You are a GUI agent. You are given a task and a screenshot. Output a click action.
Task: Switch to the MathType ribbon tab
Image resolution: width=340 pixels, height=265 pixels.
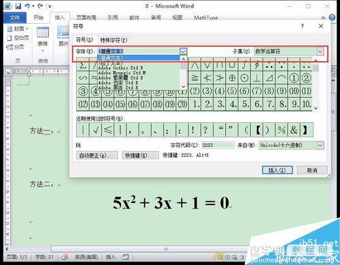pos(206,18)
